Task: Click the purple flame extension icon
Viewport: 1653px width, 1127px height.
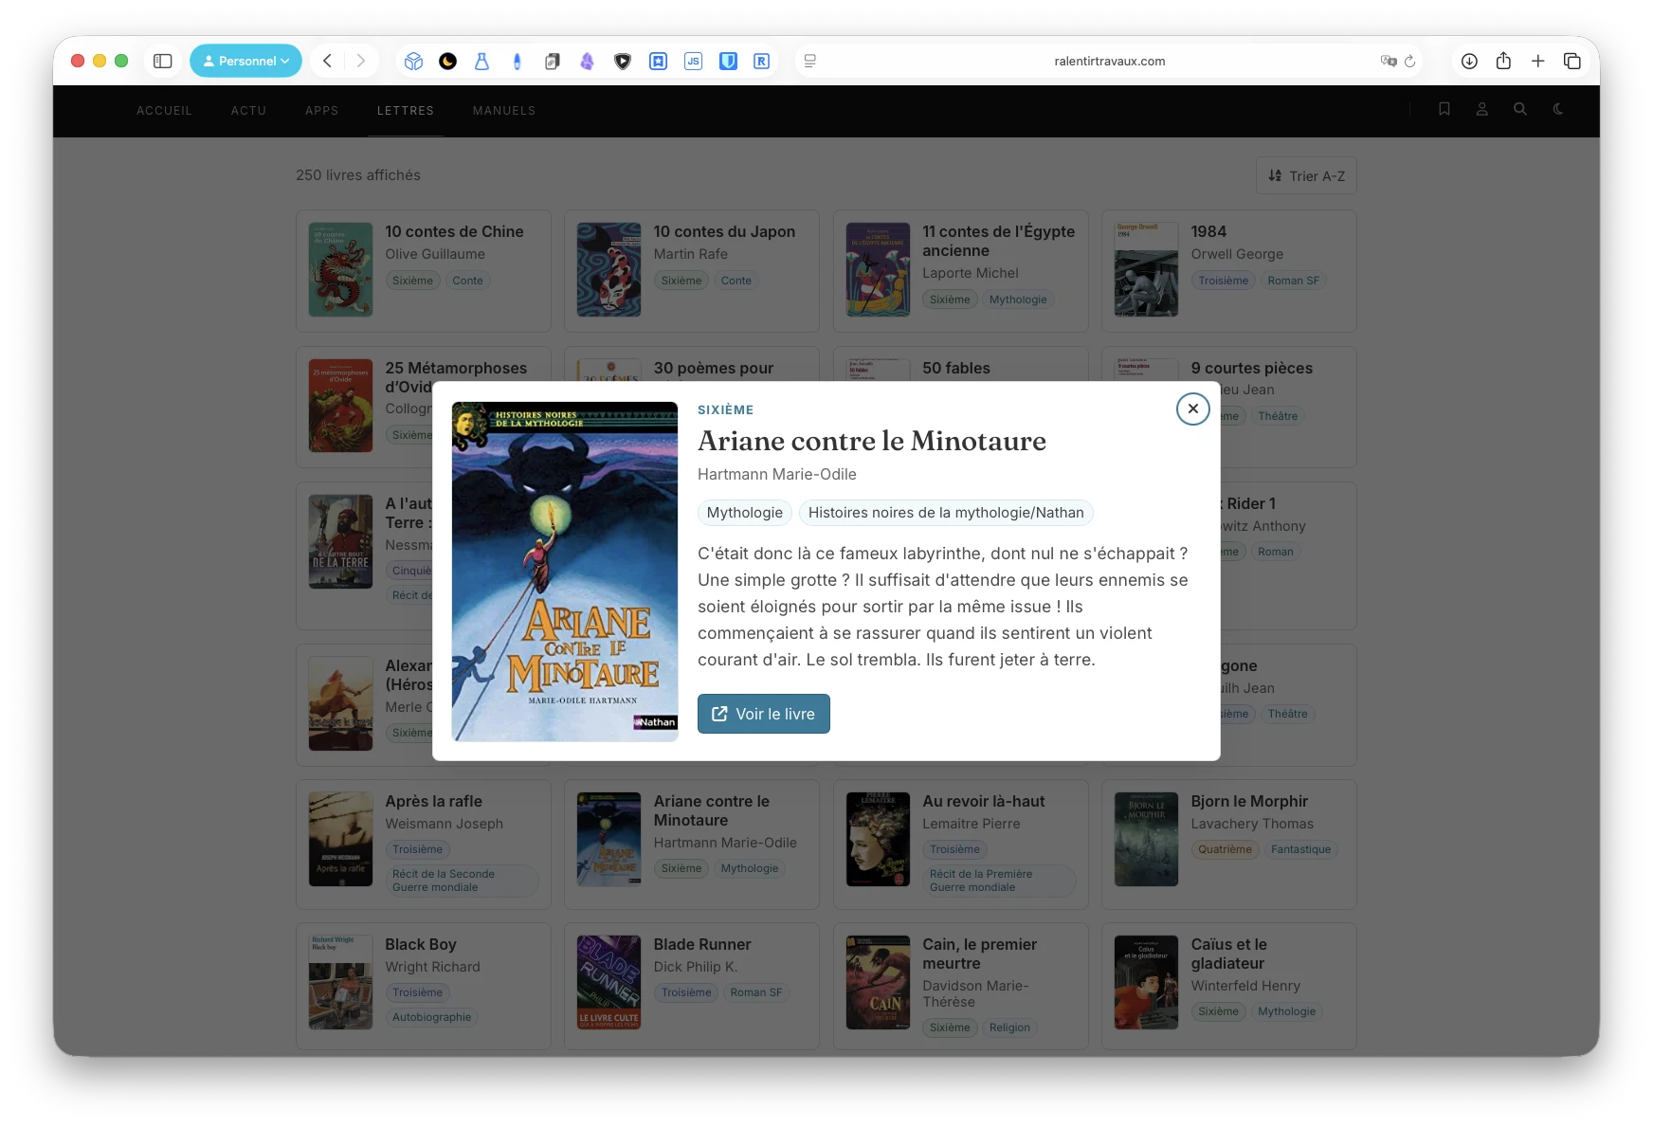Action: click(587, 61)
